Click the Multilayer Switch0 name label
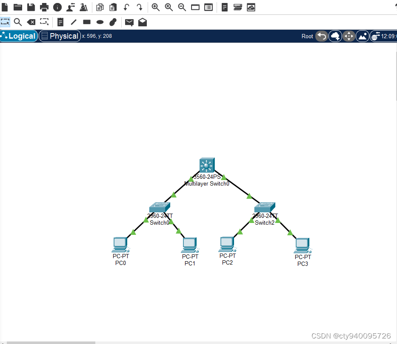397x344 pixels. click(x=207, y=184)
